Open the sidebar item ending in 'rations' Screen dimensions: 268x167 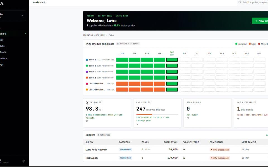[x=13, y=58]
